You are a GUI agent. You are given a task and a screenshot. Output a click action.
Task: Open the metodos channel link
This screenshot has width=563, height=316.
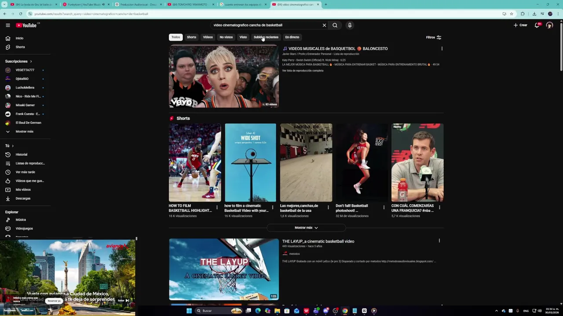294,254
